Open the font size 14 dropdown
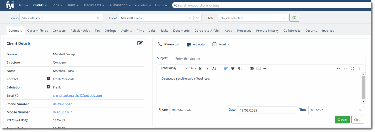 (x=193, y=68)
